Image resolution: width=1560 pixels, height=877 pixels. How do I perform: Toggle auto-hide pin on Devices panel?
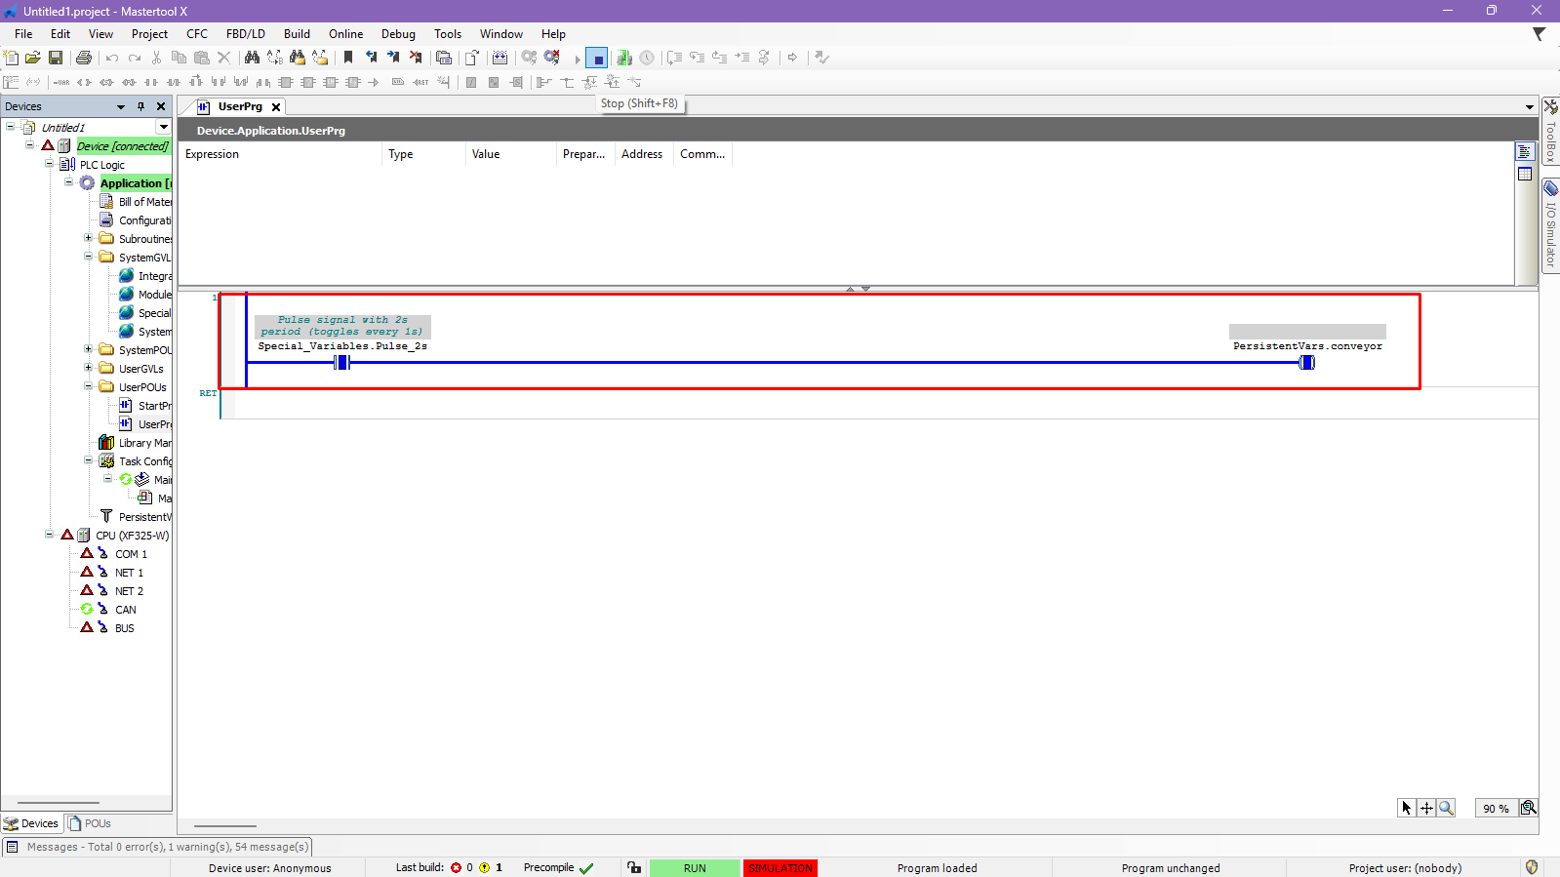click(x=140, y=106)
